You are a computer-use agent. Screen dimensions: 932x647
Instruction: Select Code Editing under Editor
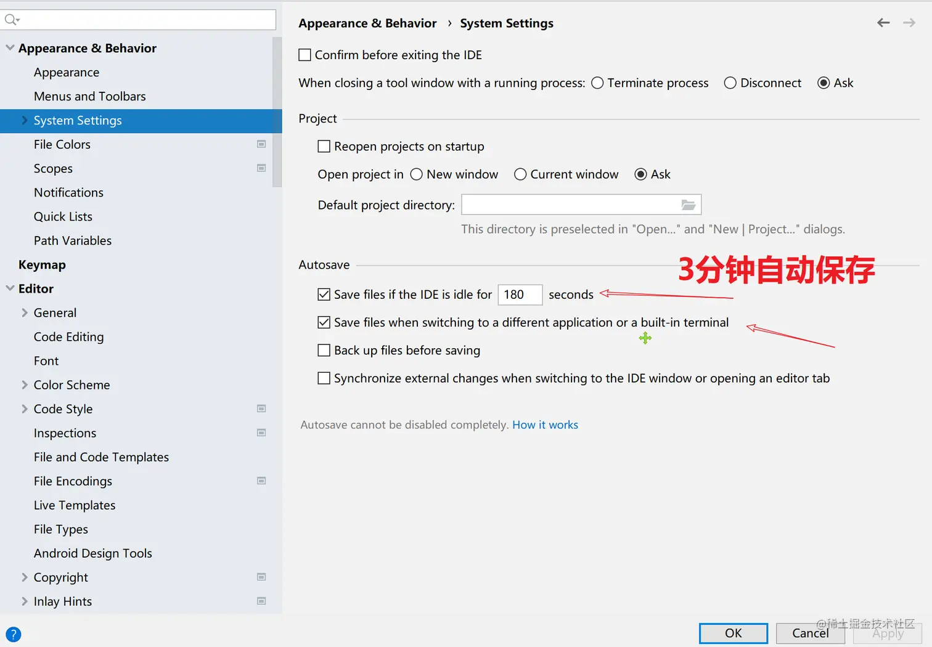[68, 336]
